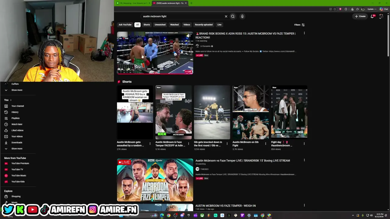390x219 pixels.
Task: Open 'Austin Mcbroom vs Faze Temper LIVE' stream title
Action: click(243, 161)
